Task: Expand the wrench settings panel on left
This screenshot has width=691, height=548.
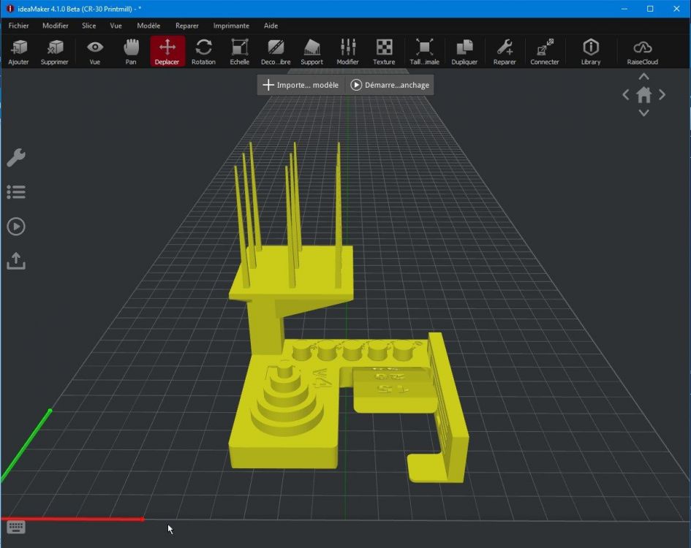Action: click(16, 158)
